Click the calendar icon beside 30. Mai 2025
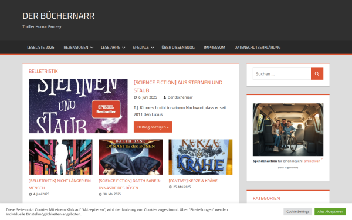The width and height of the screenshot is (352, 220). 100,194
